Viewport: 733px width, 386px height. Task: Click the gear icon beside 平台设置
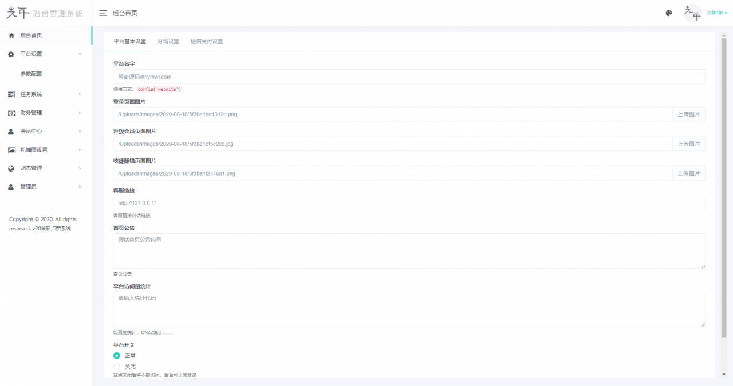(x=11, y=54)
